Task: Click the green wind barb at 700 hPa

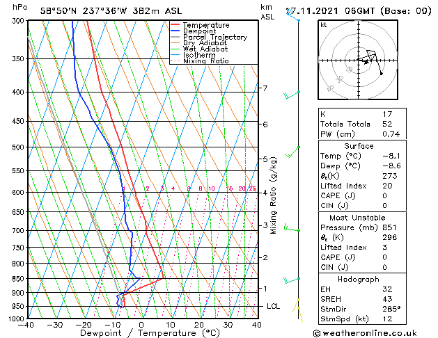Action: [x=292, y=227]
